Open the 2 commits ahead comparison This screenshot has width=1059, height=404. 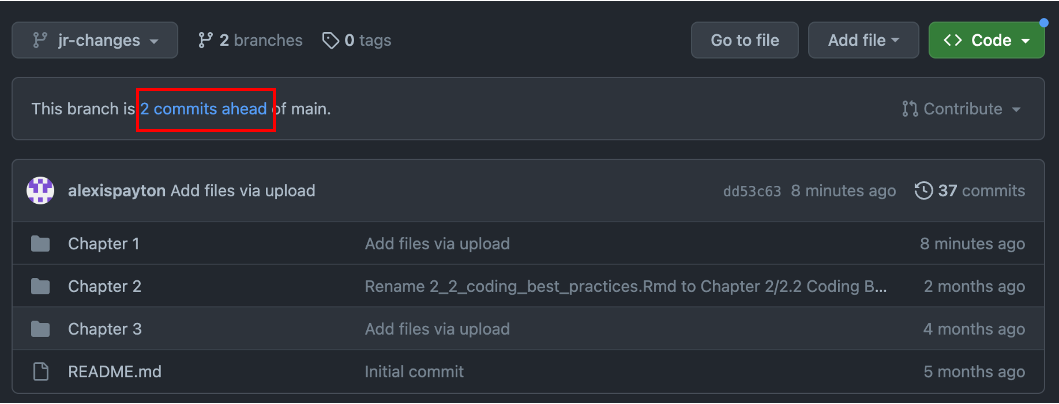204,109
